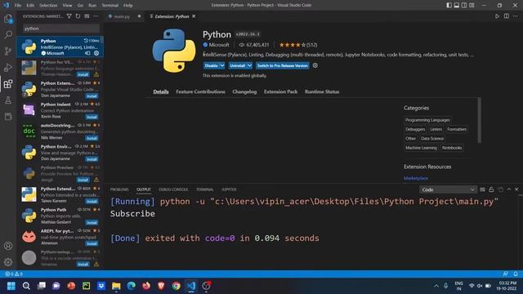The width and height of the screenshot is (523, 294).
Task: Click the Programming Languages category tag
Action: click(427, 120)
